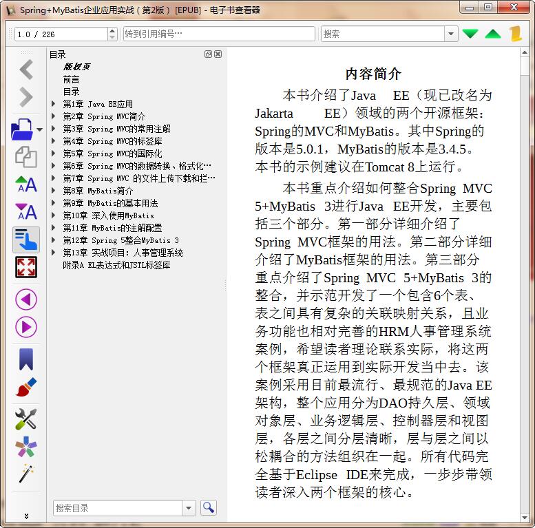Click the page position spin box showing 1.0 / 226
535x528 pixels.
pos(61,34)
